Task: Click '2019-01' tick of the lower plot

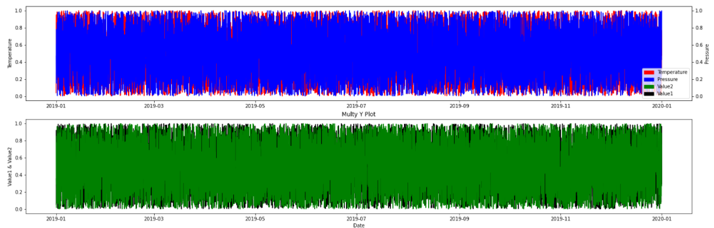Action: pyautogui.click(x=56, y=219)
